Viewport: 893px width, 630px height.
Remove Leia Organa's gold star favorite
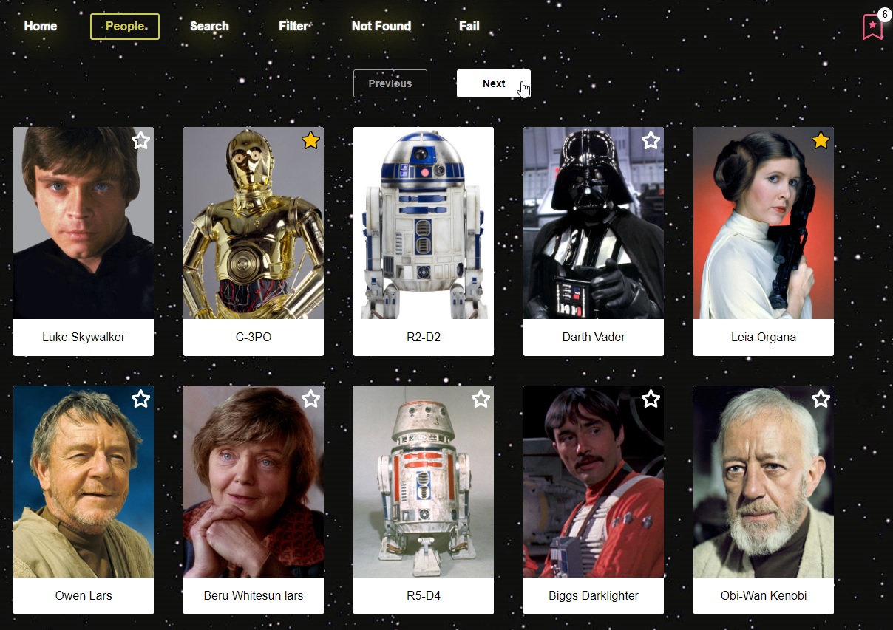point(821,140)
